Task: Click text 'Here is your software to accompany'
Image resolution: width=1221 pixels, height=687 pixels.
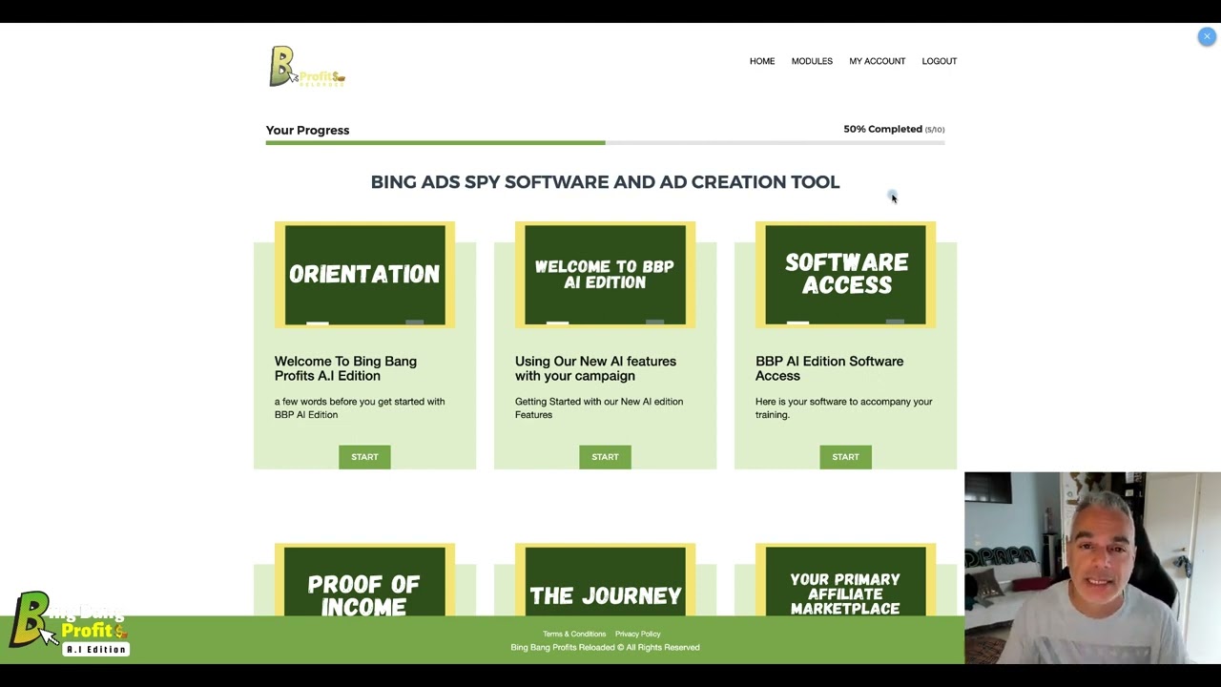Action: pos(843,407)
